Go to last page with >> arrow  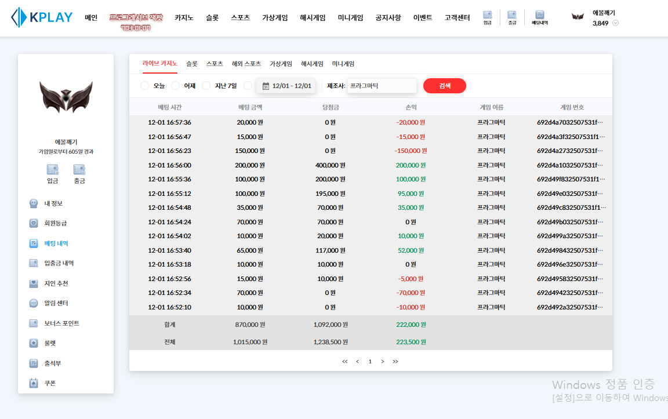(x=395, y=362)
